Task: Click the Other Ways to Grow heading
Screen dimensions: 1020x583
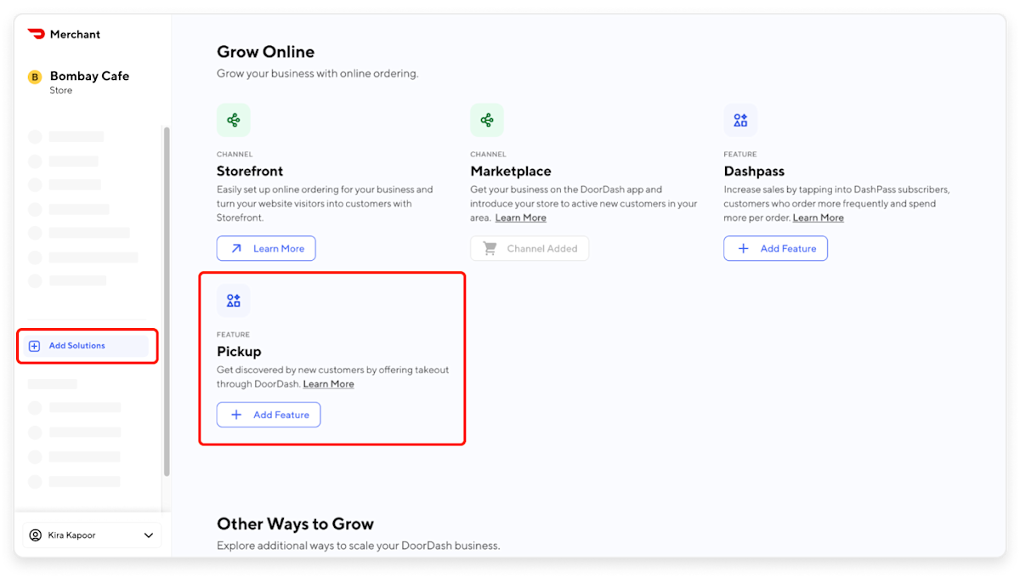Action: point(295,524)
